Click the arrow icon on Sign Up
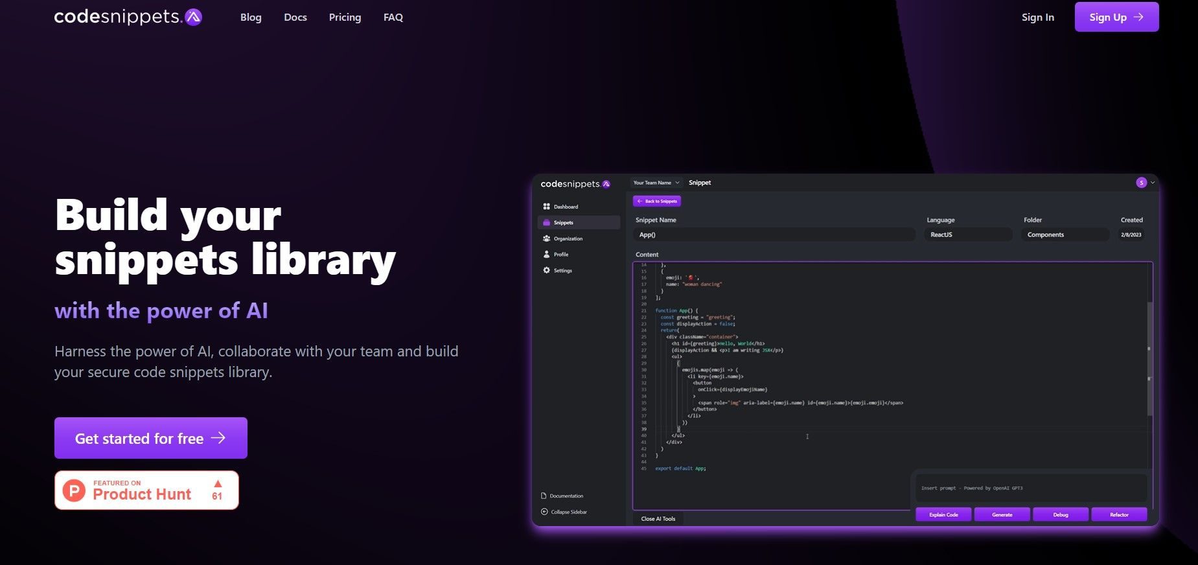 point(1138,17)
